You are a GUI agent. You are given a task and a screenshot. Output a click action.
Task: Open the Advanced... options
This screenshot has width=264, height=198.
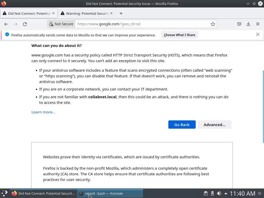[214, 125]
